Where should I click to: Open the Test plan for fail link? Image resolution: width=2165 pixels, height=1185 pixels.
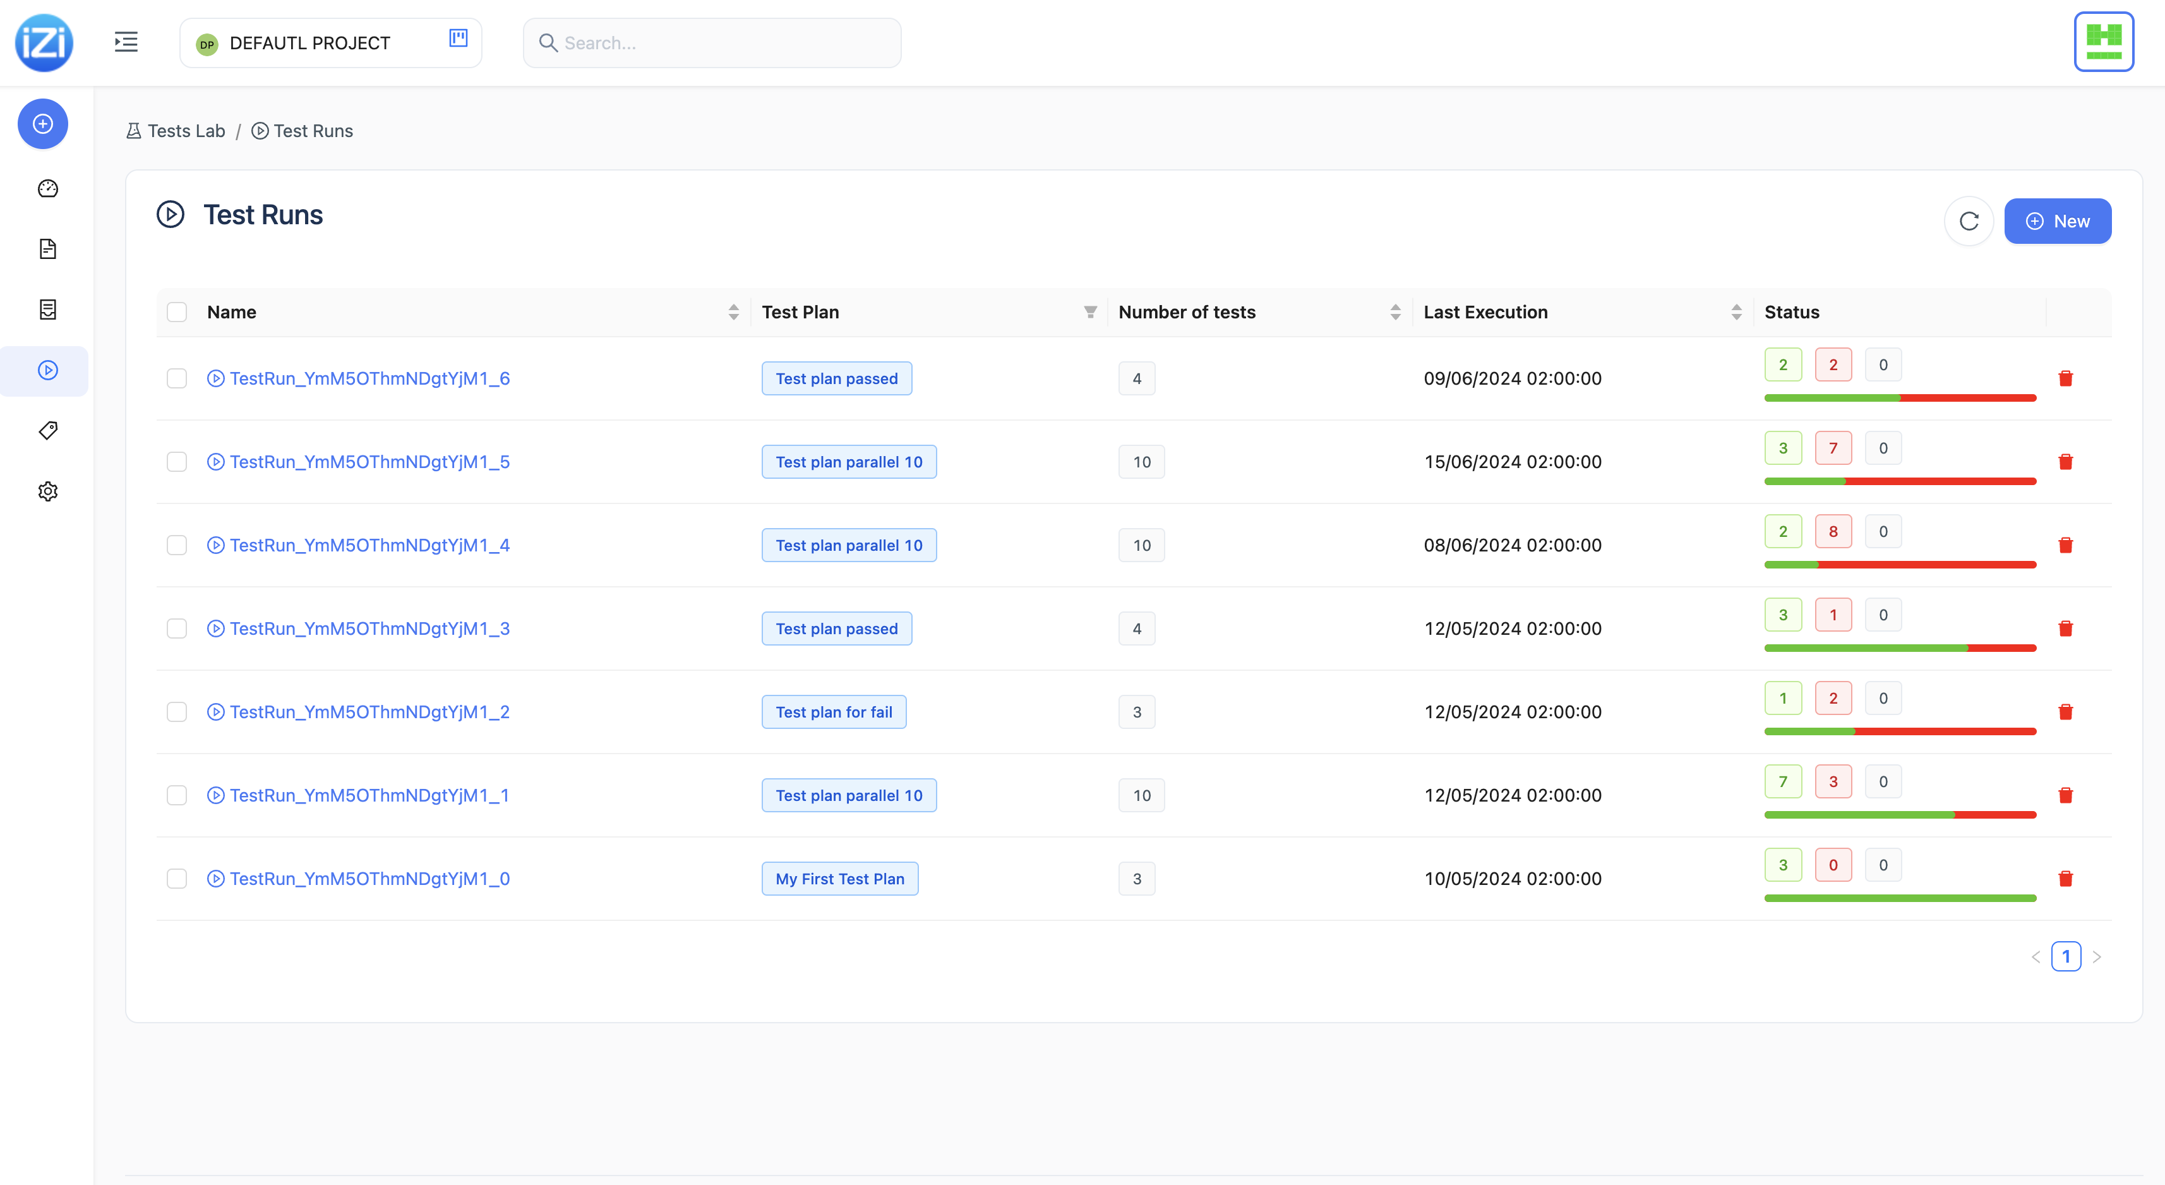pos(833,711)
